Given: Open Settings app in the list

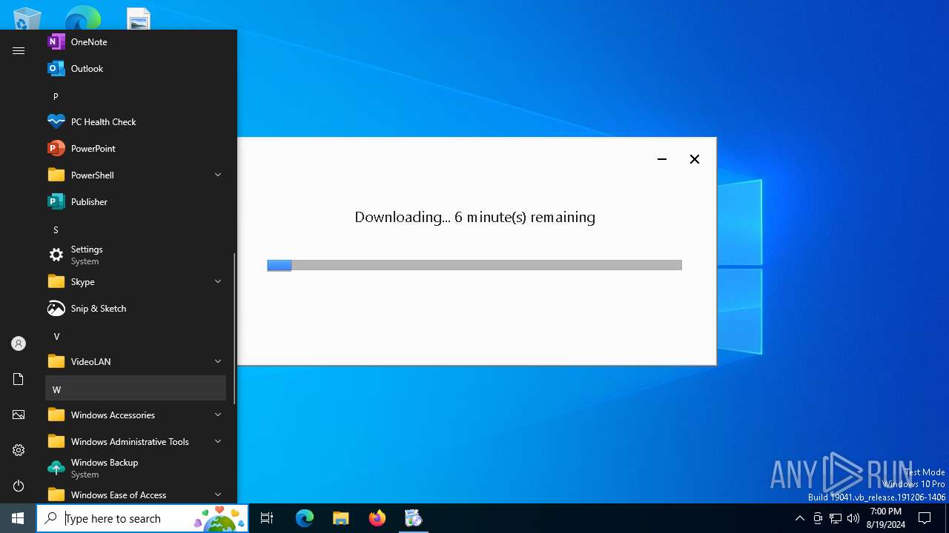Looking at the screenshot, I should click(136, 255).
